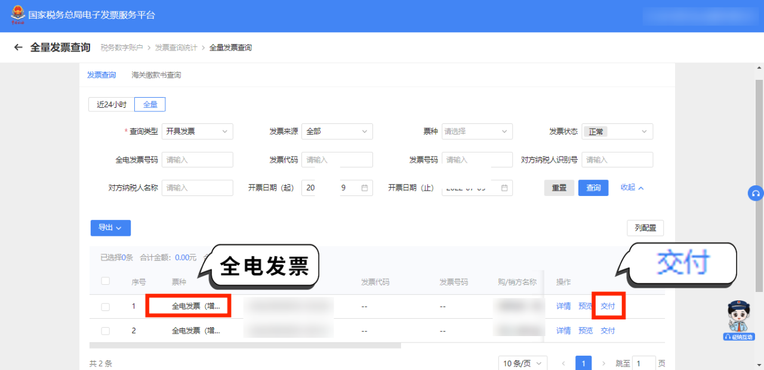Image resolution: width=764 pixels, height=370 pixels.
Task: Switch to 海关缴款书查询 tab
Action: coord(156,75)
